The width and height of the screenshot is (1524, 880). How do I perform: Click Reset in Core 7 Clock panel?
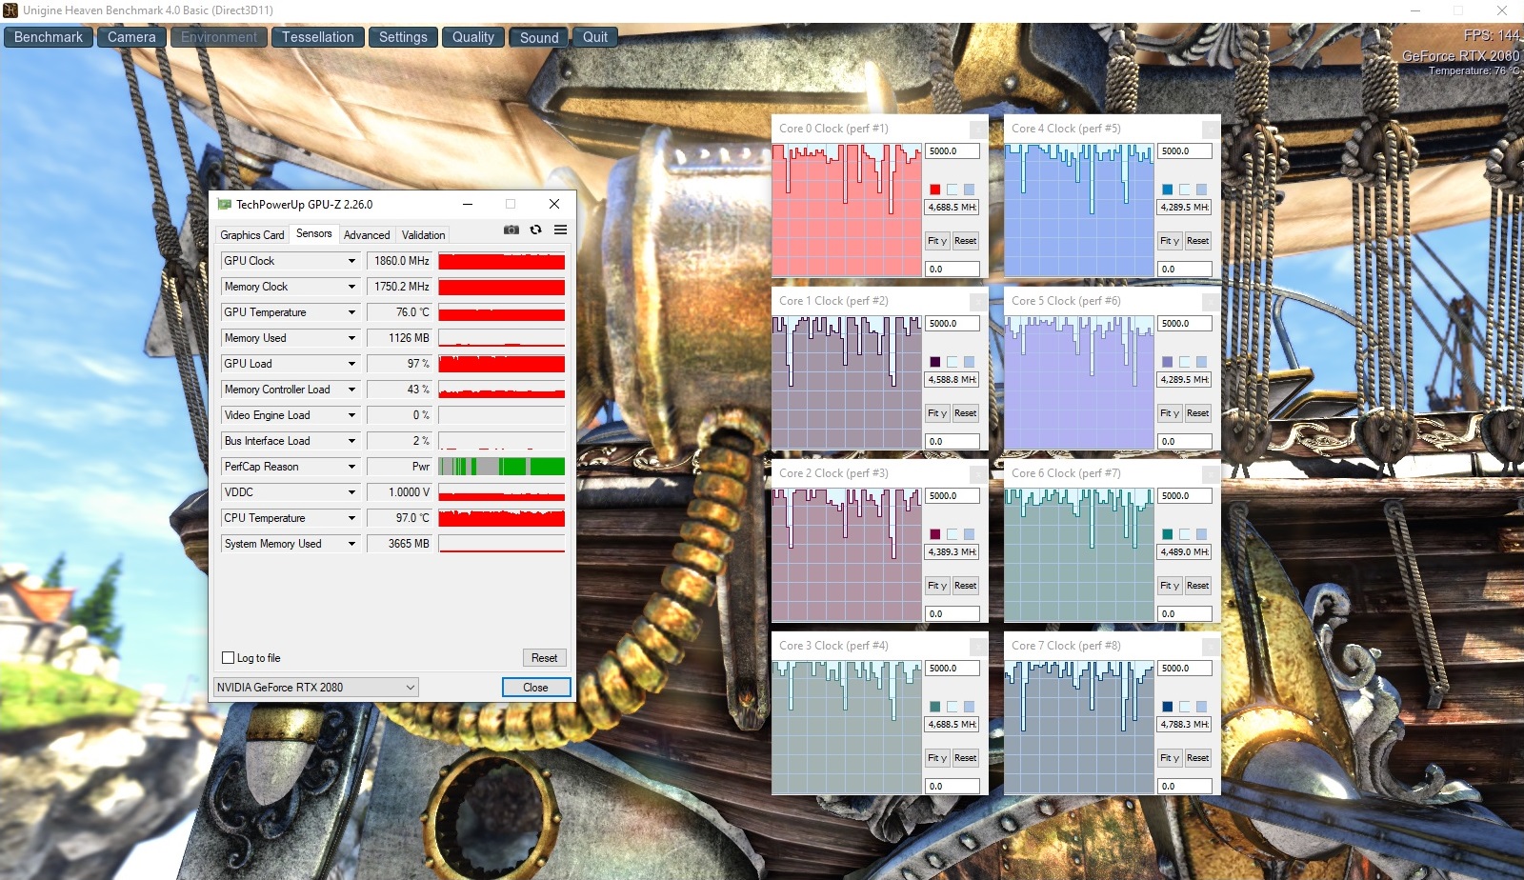tap(1198, 758)
